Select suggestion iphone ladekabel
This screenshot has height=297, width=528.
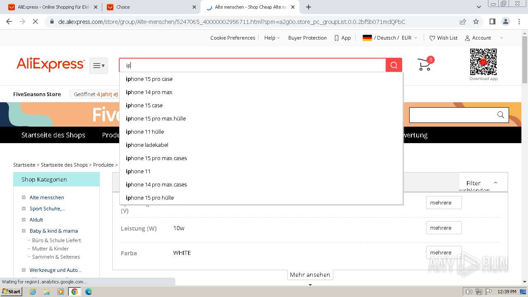click(261, 145)
